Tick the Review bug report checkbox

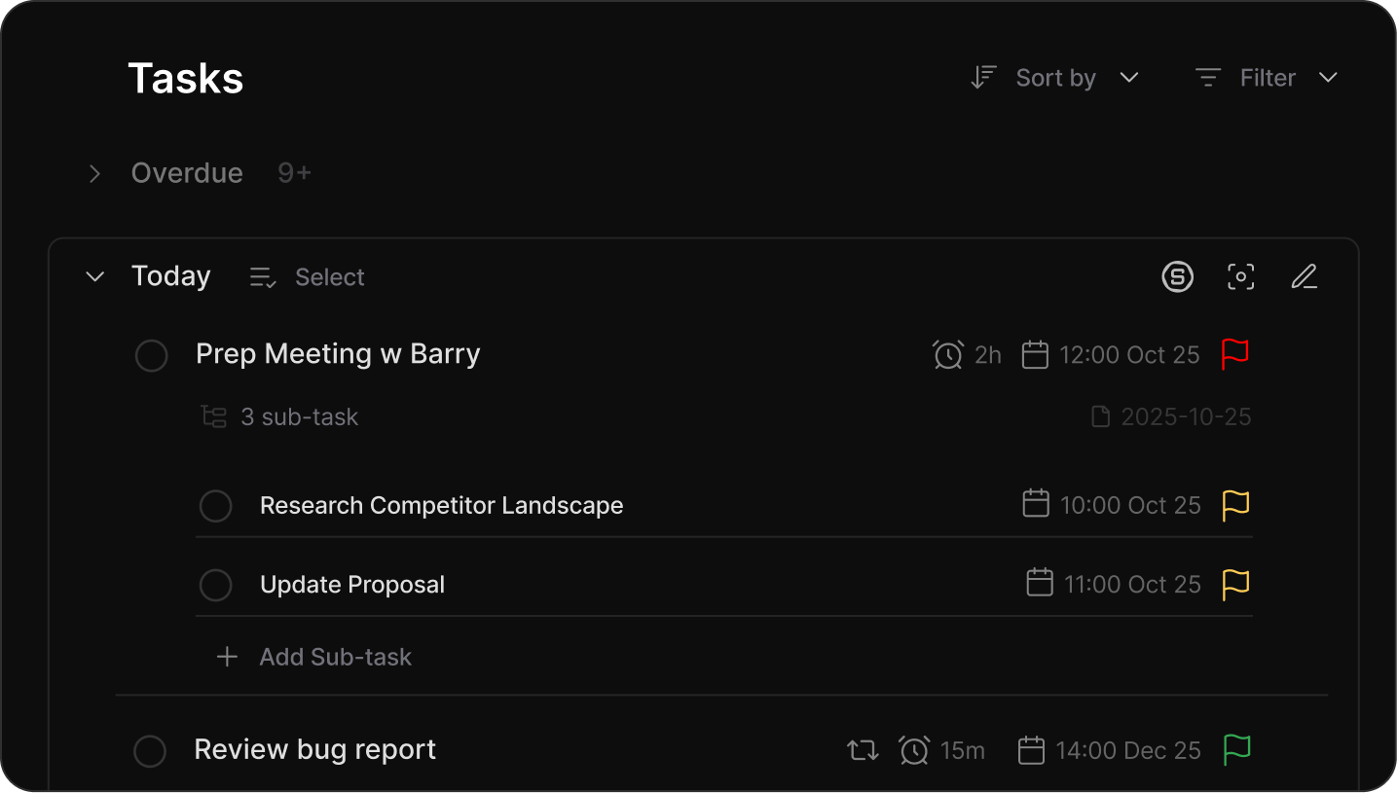pos(150,751)
